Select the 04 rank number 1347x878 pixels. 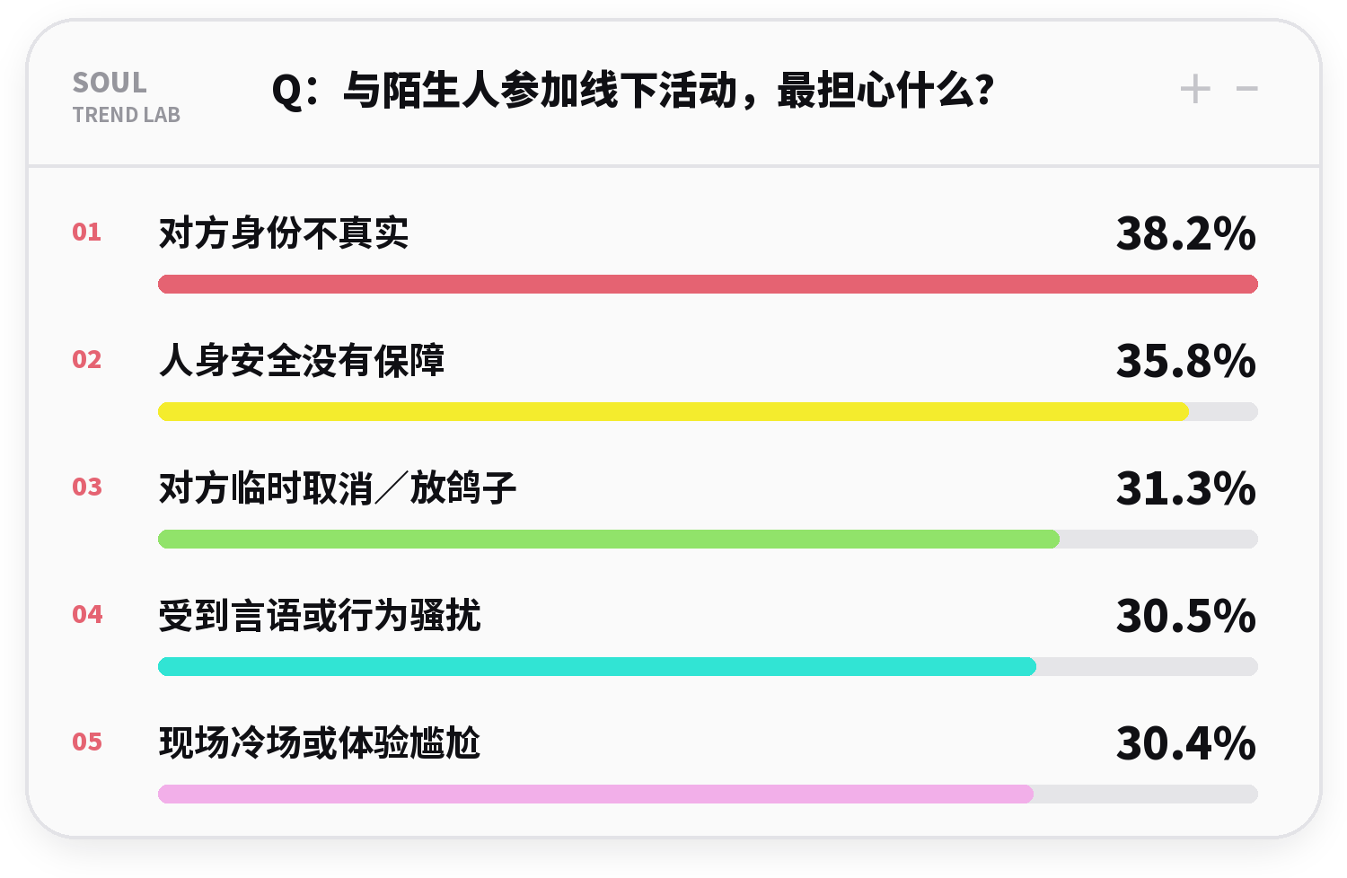coord(87,614)
